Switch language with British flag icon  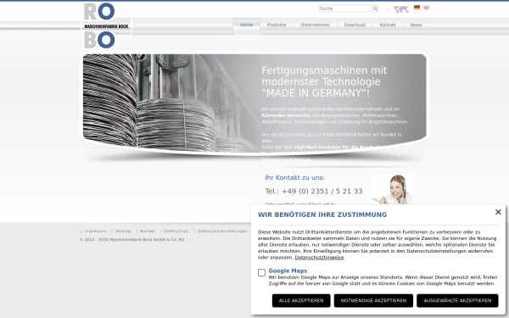pos(426,8)
